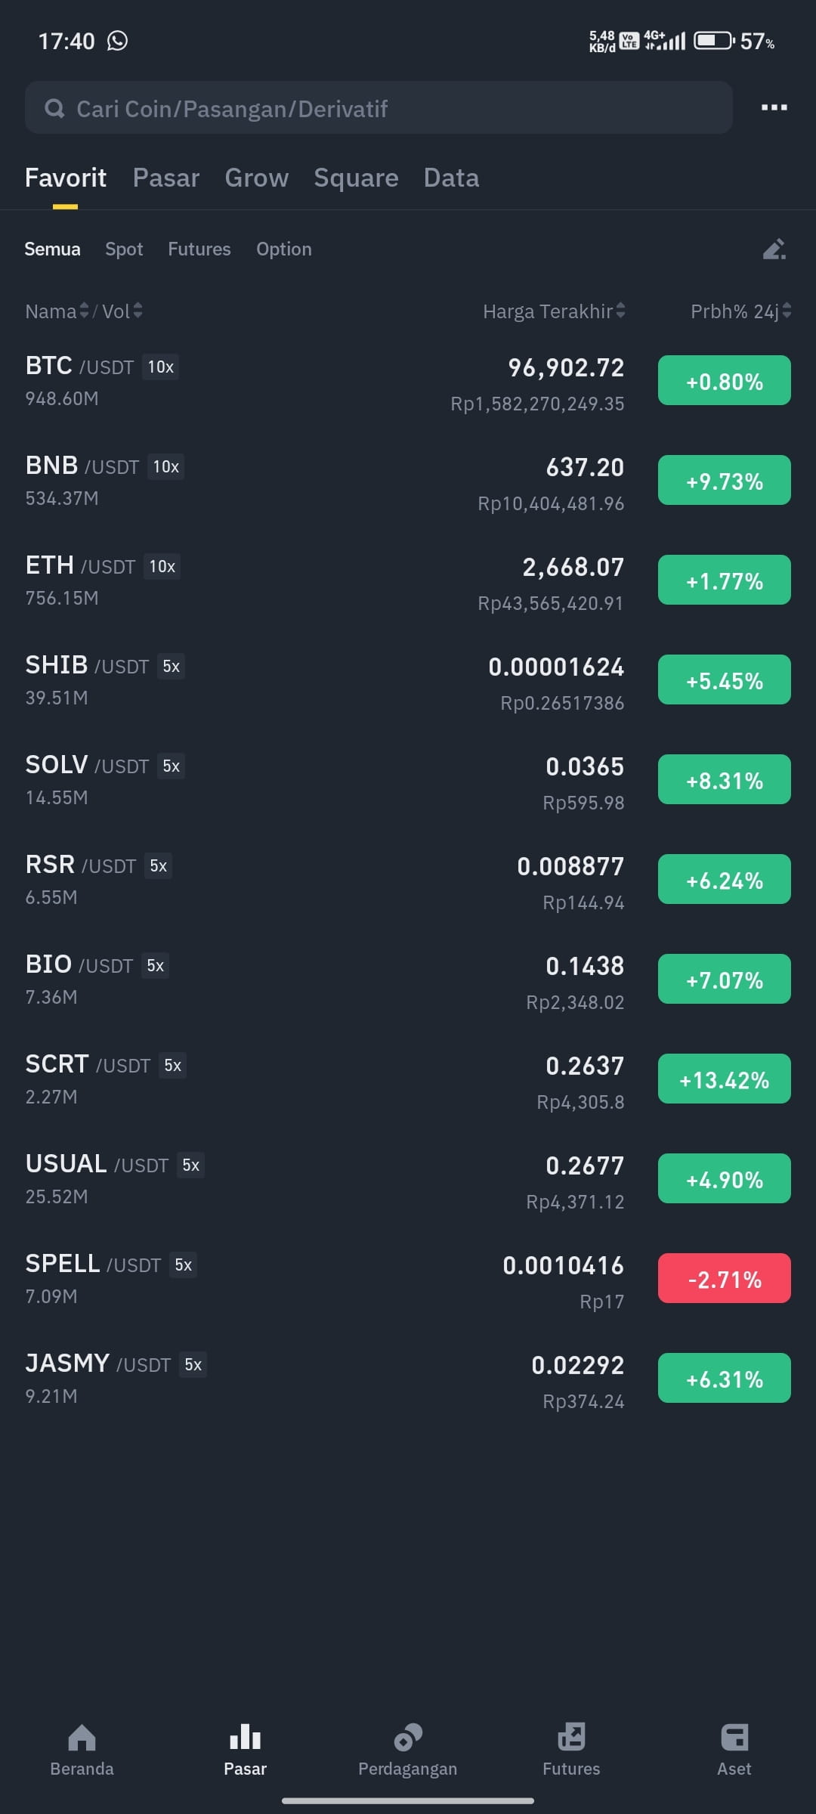Open Beranda home icon in bottom bar
The image size is (816, 1814).
point(82,1738)
